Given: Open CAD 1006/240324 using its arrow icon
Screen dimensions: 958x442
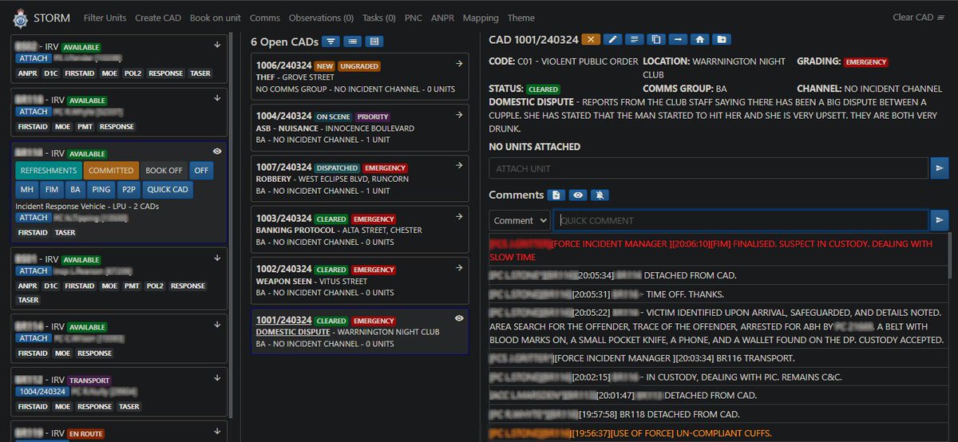Looking at the screenshot, I should (x=459, y=64).
